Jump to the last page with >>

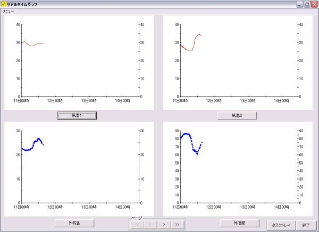coord(177,225)
